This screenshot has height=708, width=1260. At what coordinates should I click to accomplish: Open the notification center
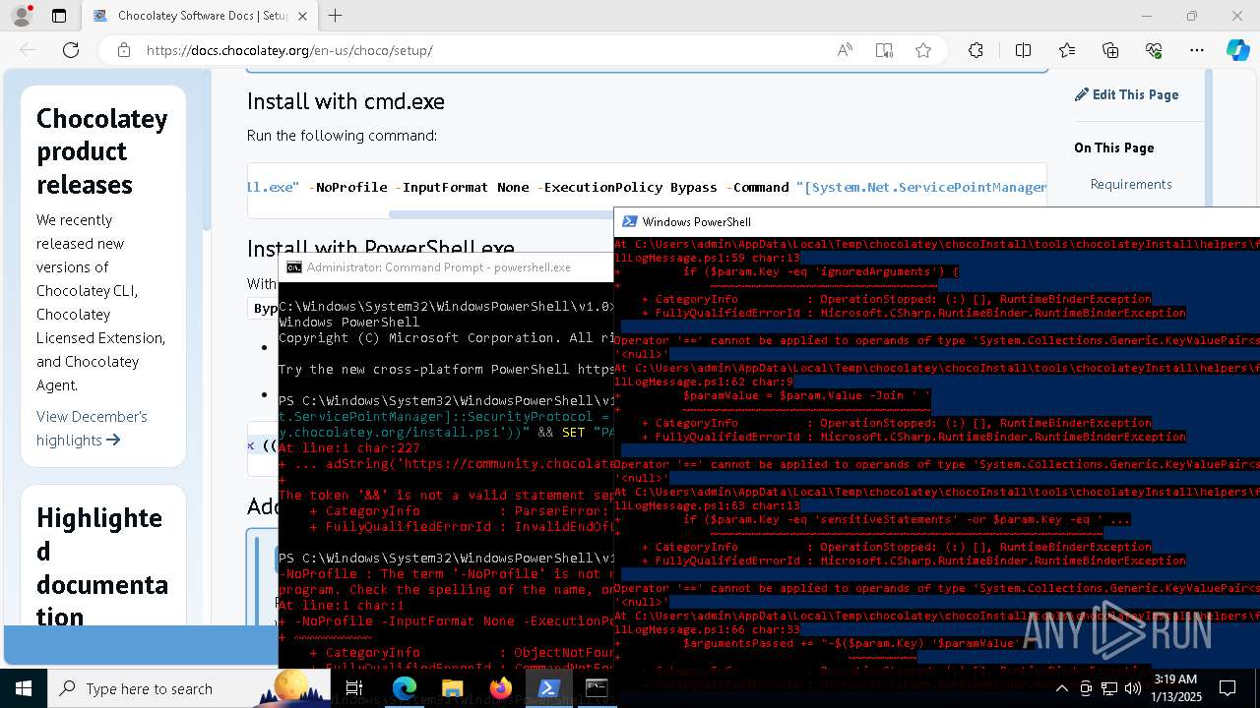pyautogui.click(x=1228, y=688)
